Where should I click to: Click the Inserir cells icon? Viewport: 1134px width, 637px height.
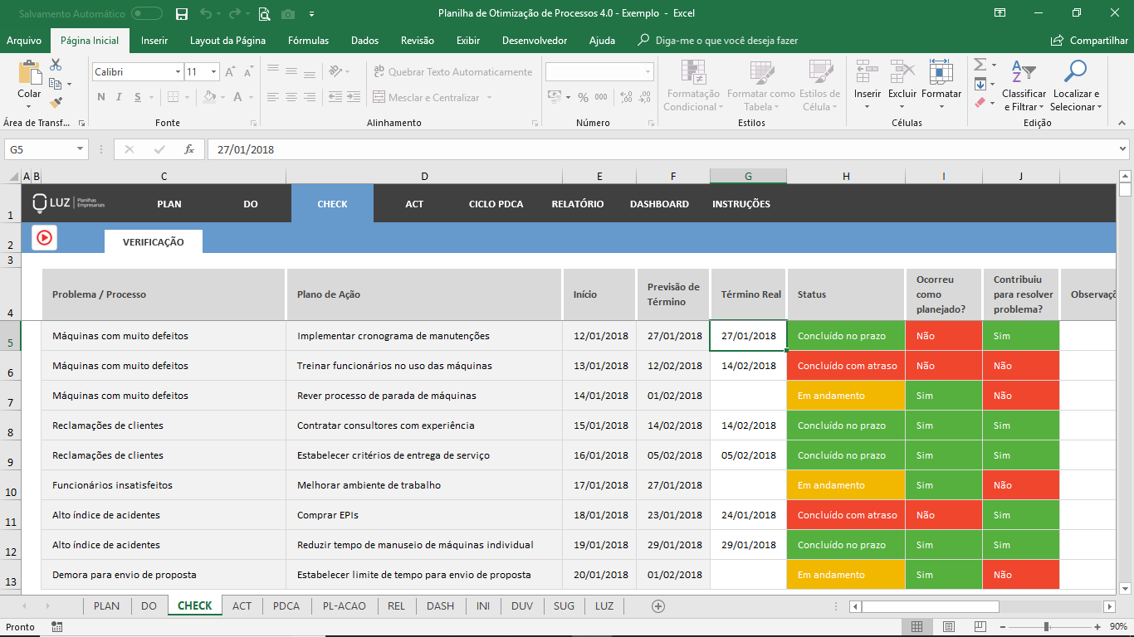[868, 72]
